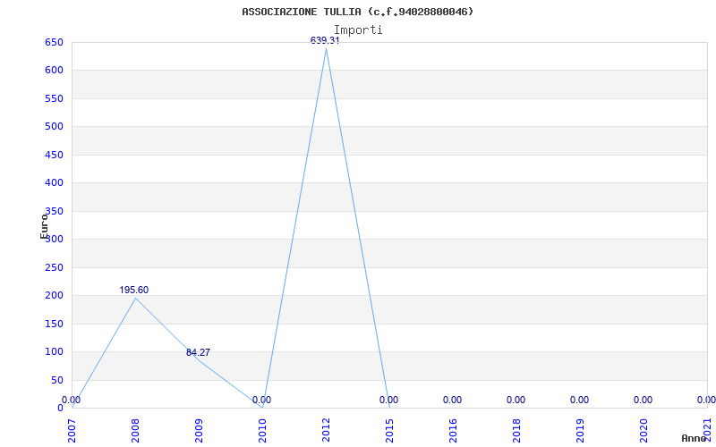The width and height of the screenshot is (716, 447).
Task: Click x-axis year 2018
Action: pos(516,431)
